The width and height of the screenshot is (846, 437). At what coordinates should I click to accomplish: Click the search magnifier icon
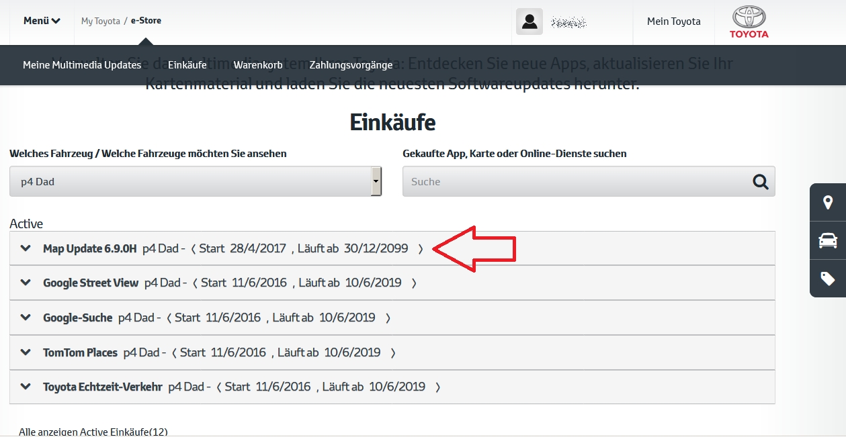(760, 182)
